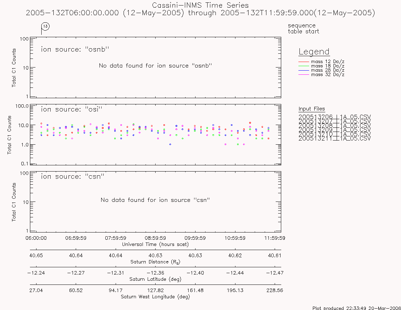Click the 1.0 y-axis tick in osi panel
This screenshot has width=401, height=310.
pos(24,145)
